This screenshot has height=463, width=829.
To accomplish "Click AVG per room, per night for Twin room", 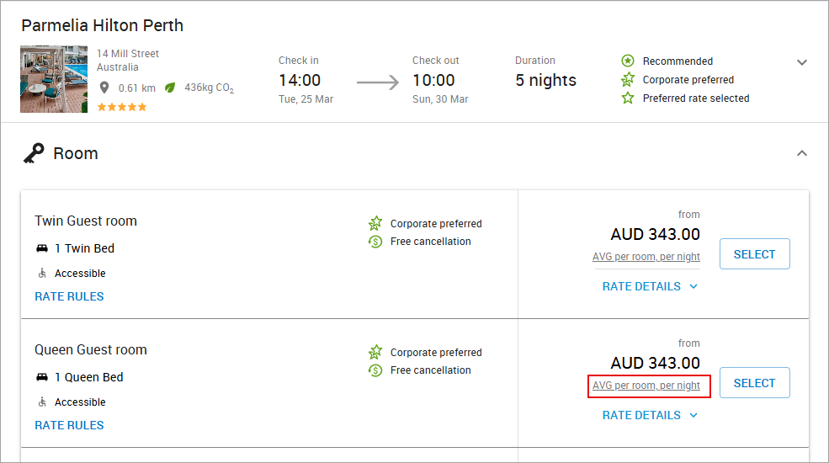I will (x=646, y=257).
